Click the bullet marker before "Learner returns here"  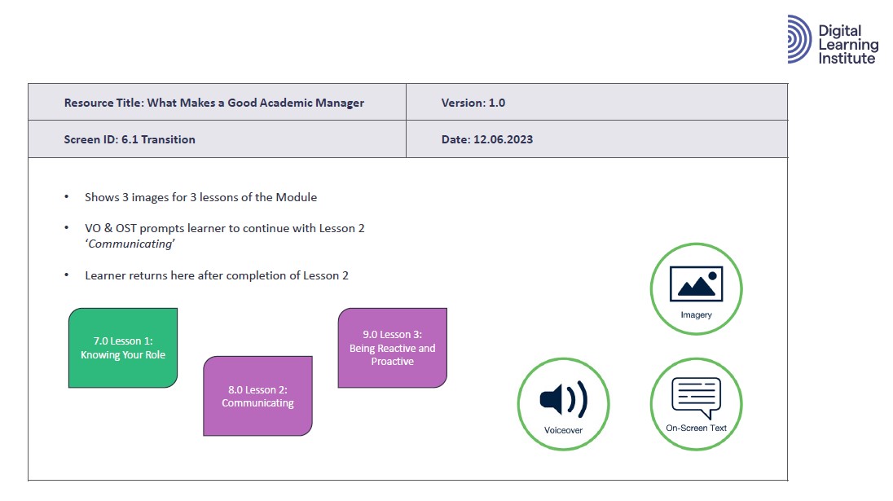tap(66, 275)
